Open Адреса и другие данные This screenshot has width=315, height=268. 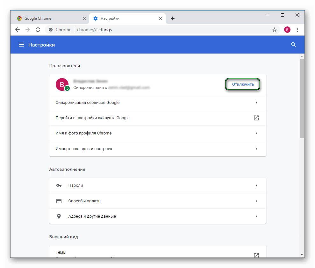(x=157, y=216)
